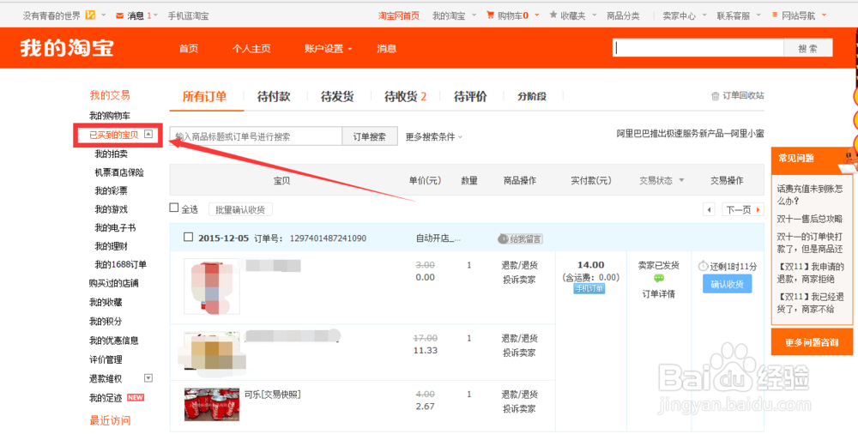This screenshot has height=434, width=858.
Task: Open FAQ 双十一售后总攻略
Action: tap(810, 219)
